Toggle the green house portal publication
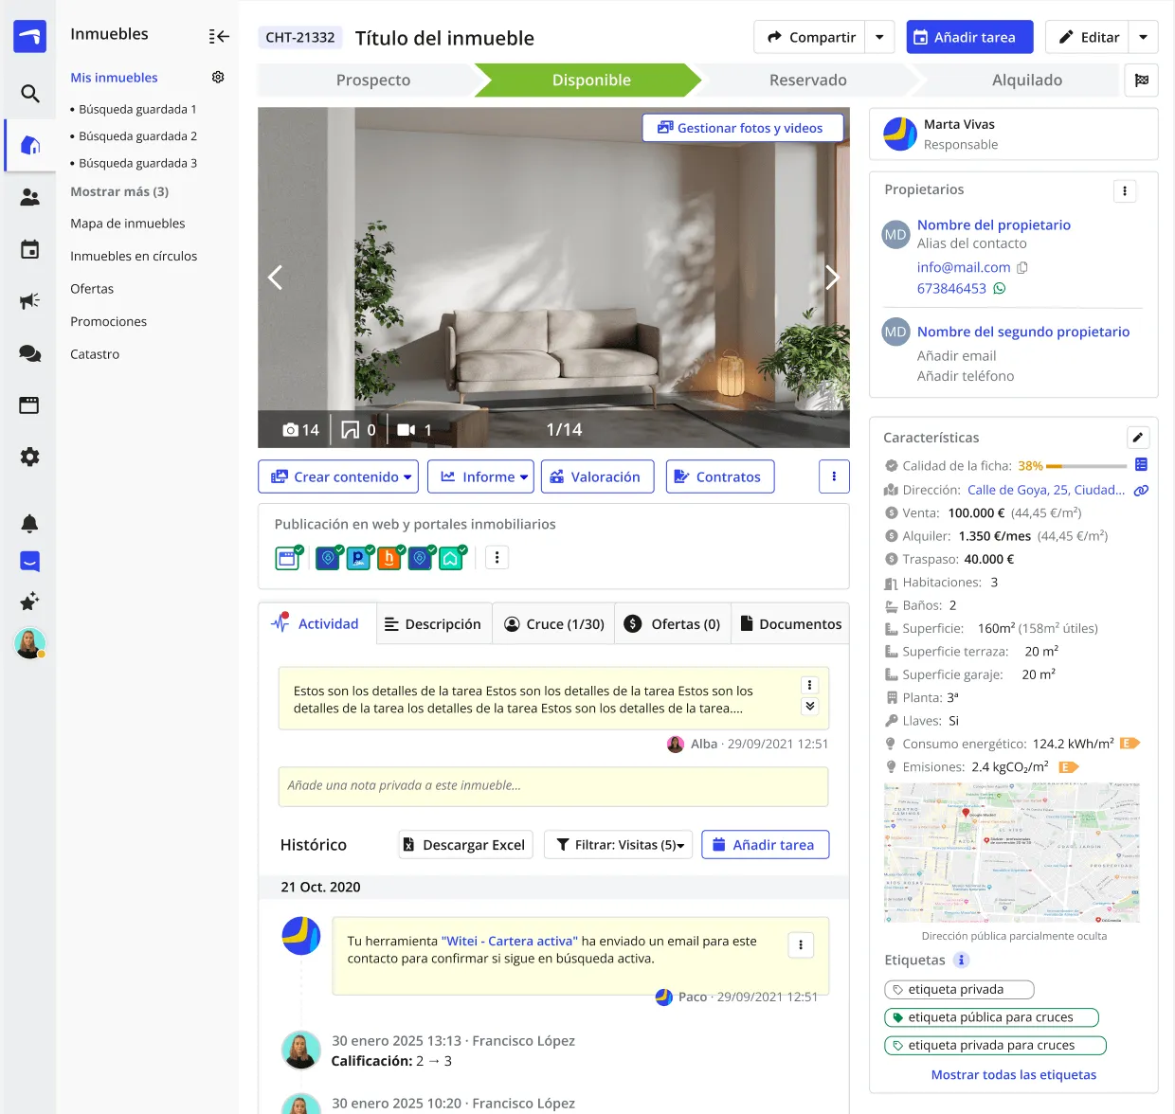This screenshot has width=1175, height=1114. (452, 558)
